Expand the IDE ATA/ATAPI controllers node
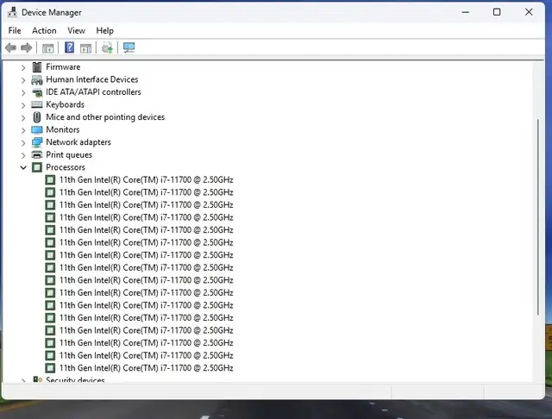Image resolution: width=552 pixels, height=419 pixels. click(23, 93)
